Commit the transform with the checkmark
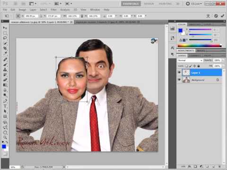 click(x=222, y=16)
